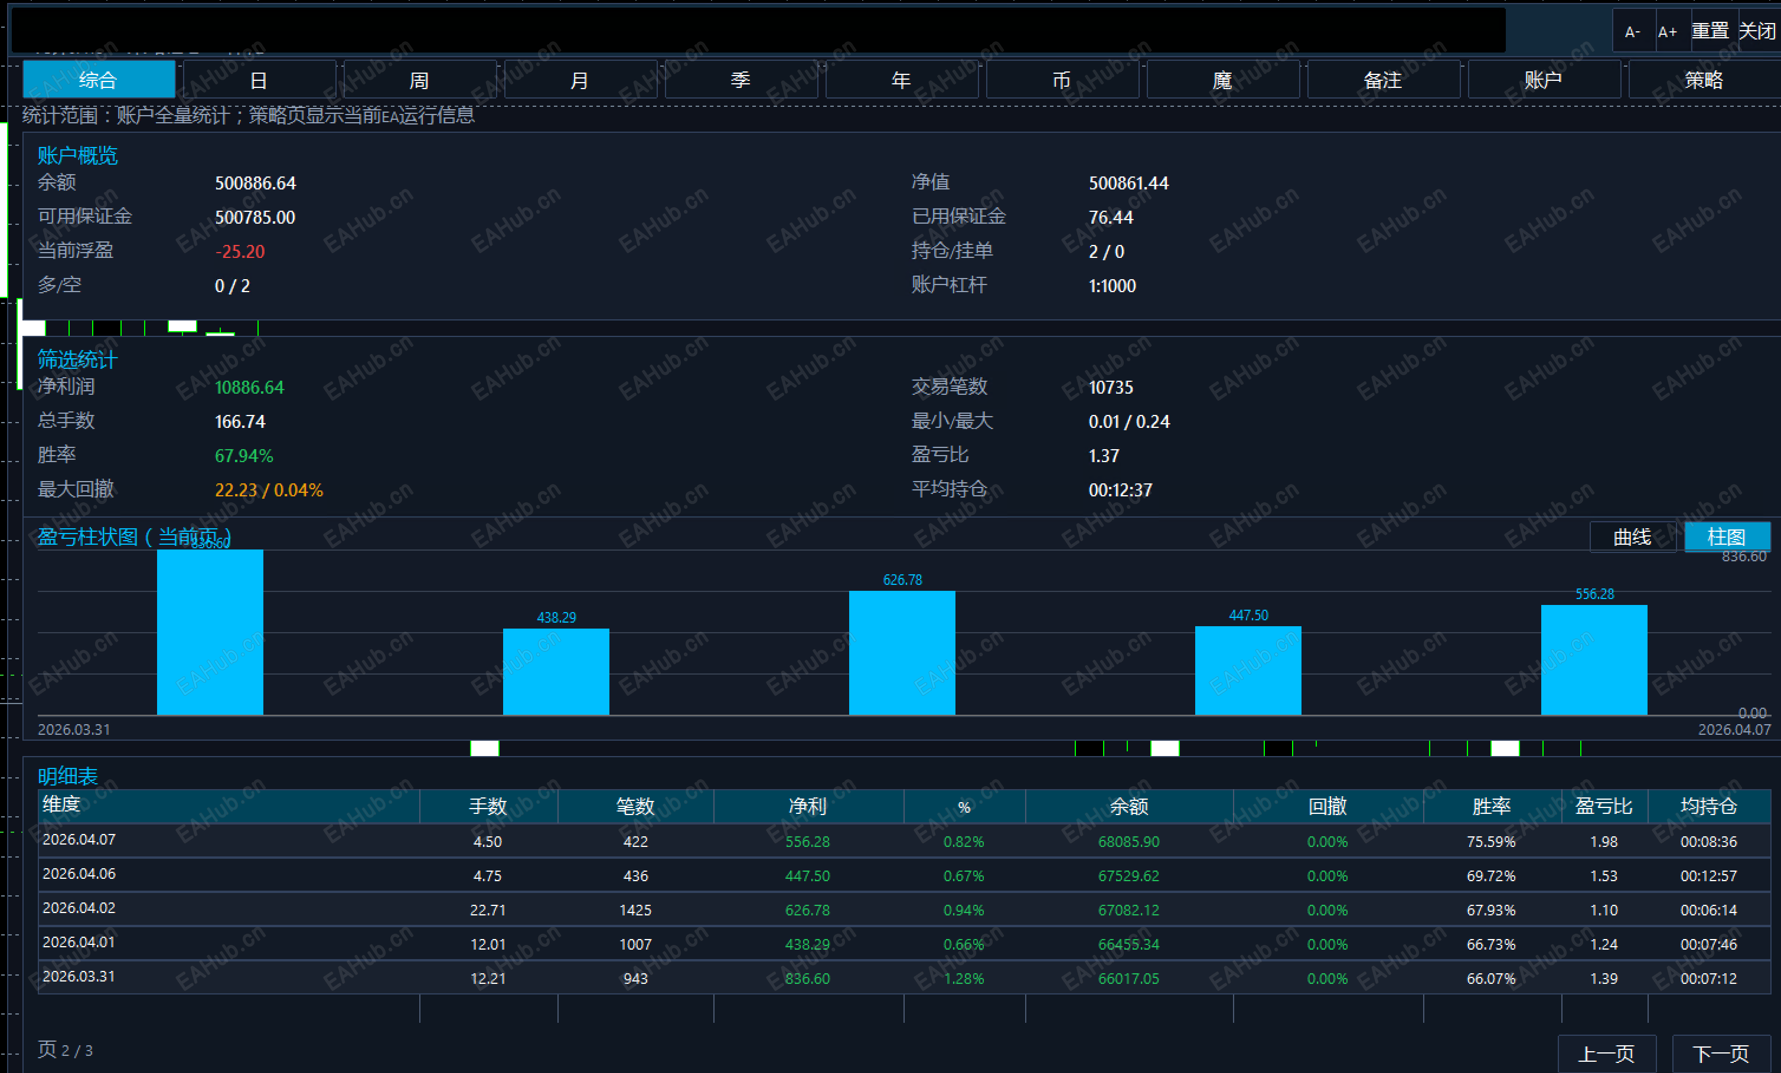The width and height of the screenshot is (1781, 1073).
Task: Switch chart to 曲线 view
Action: [x=1632, y=537]
